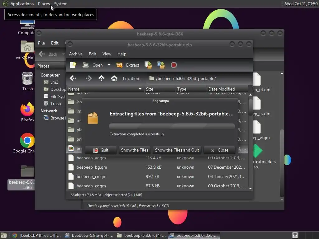The image size is (319, 239).
Task: Select beebeep_ar.qm file row
Action: 157,158
